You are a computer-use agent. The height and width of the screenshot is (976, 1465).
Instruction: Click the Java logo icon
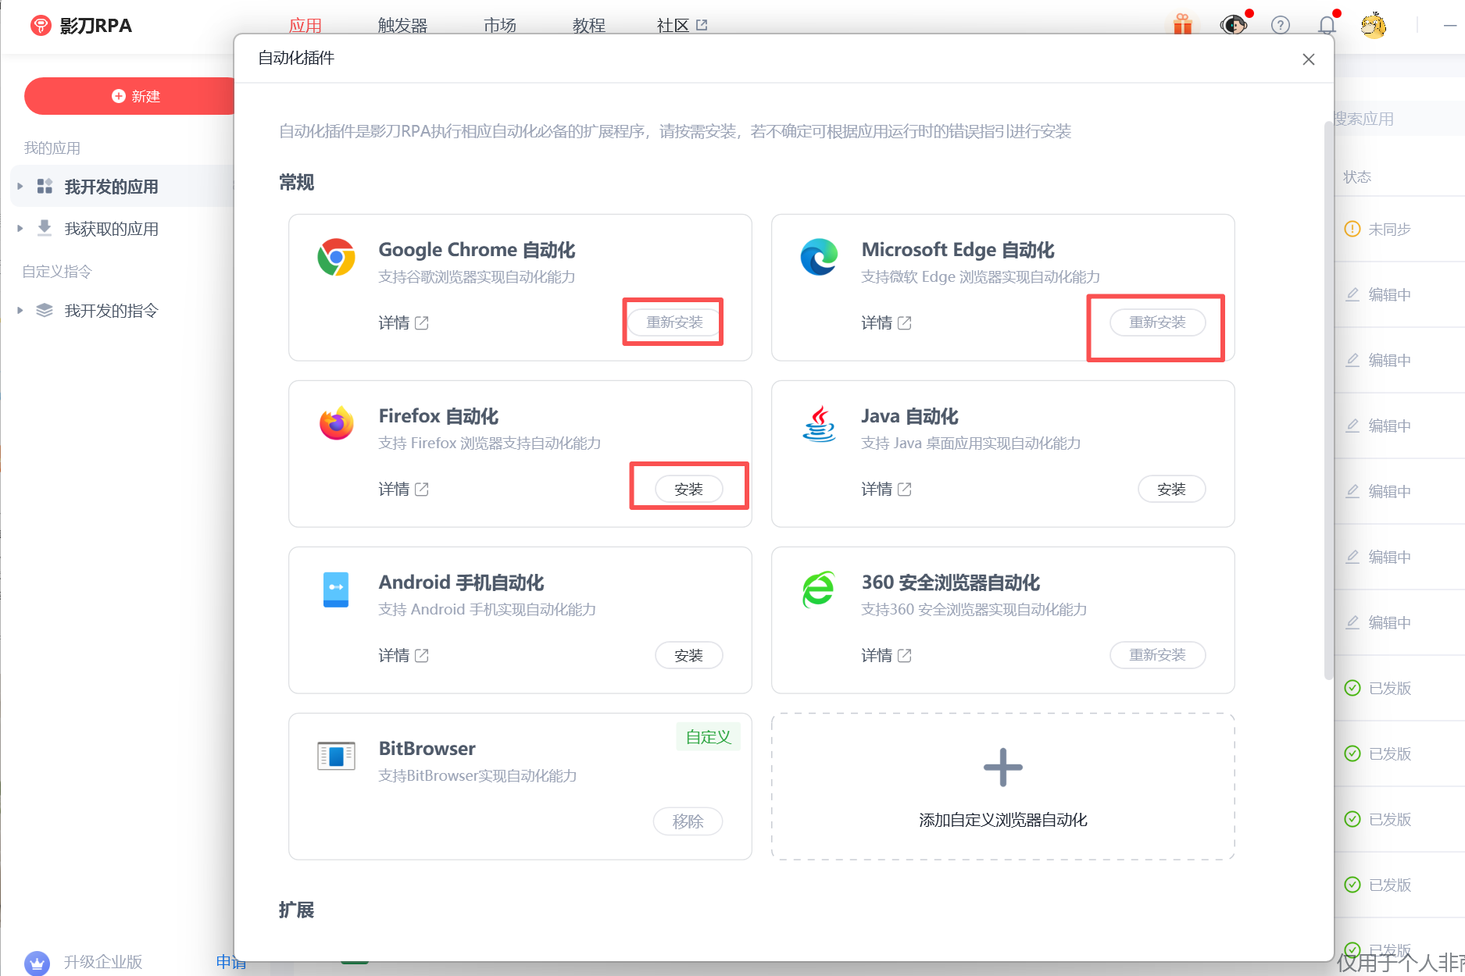coord(819,423)
